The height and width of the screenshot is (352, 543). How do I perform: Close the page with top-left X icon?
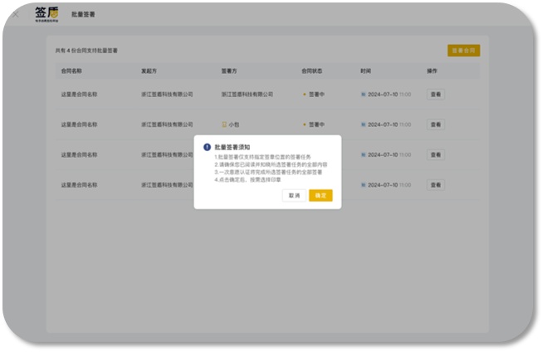(15, 14)
